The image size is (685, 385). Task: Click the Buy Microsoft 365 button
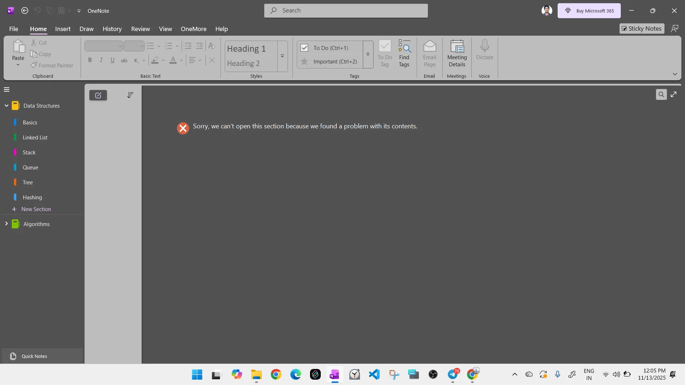pos(589,11)
